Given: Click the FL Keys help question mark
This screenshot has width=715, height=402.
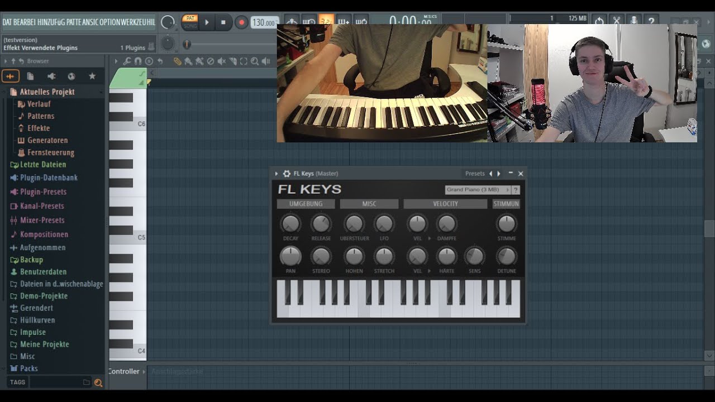Looking at the screenshot, I should click(516, 190).
